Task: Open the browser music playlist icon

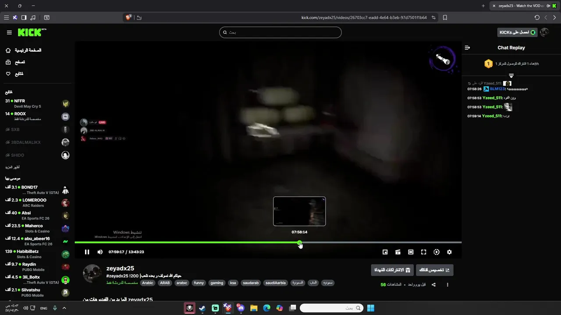Action: pos(34,17)
